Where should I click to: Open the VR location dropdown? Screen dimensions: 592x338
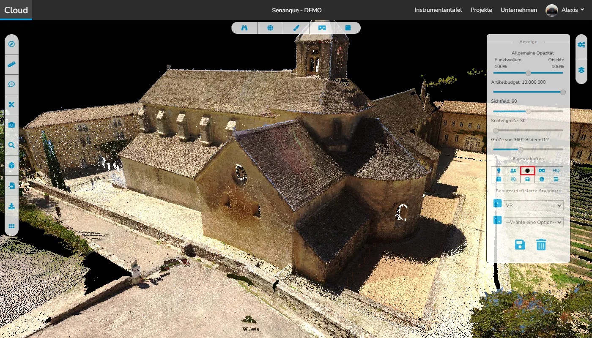[x=533, y=205]
